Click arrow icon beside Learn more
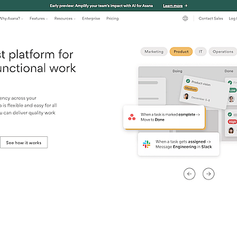 [x=186, y=6]
